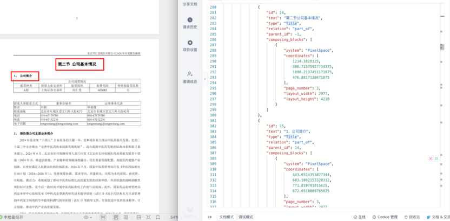Open the 请求历史 sidebar item
The image size is (450, 221).
coord(190,23)
